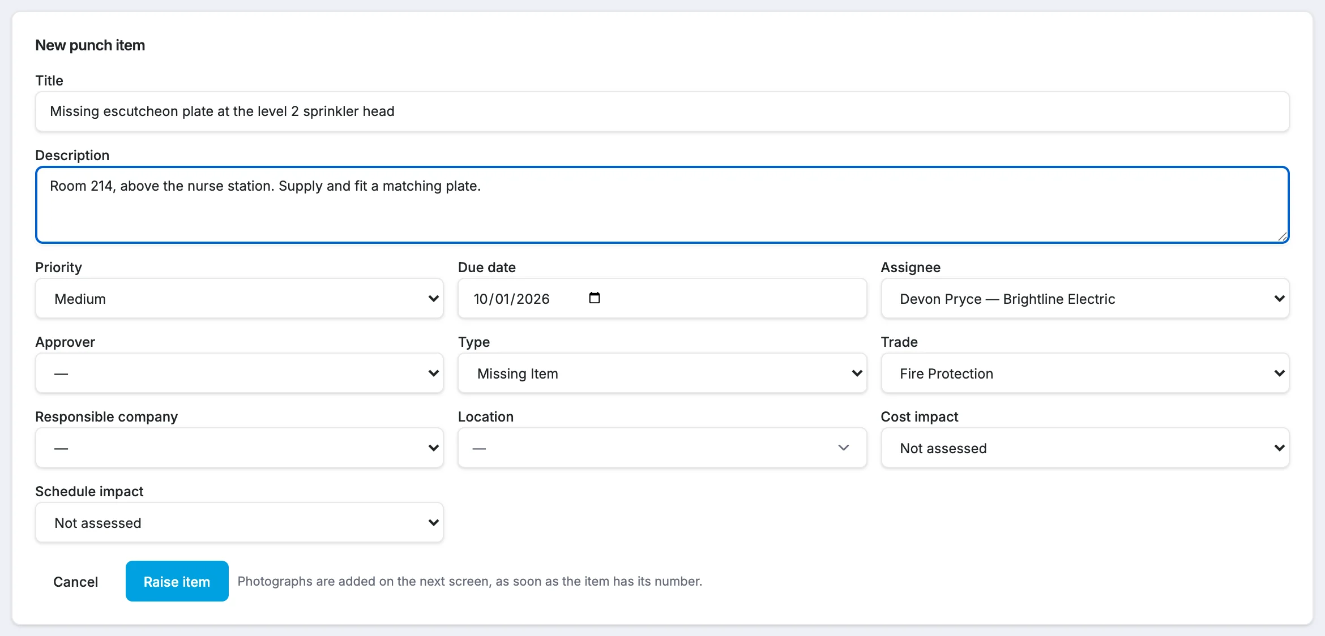The height and width of the screenshot is (636, 1325).
Task: Click the Assignee dropdown chevron arrow
Action: (x=1279, y=299)
